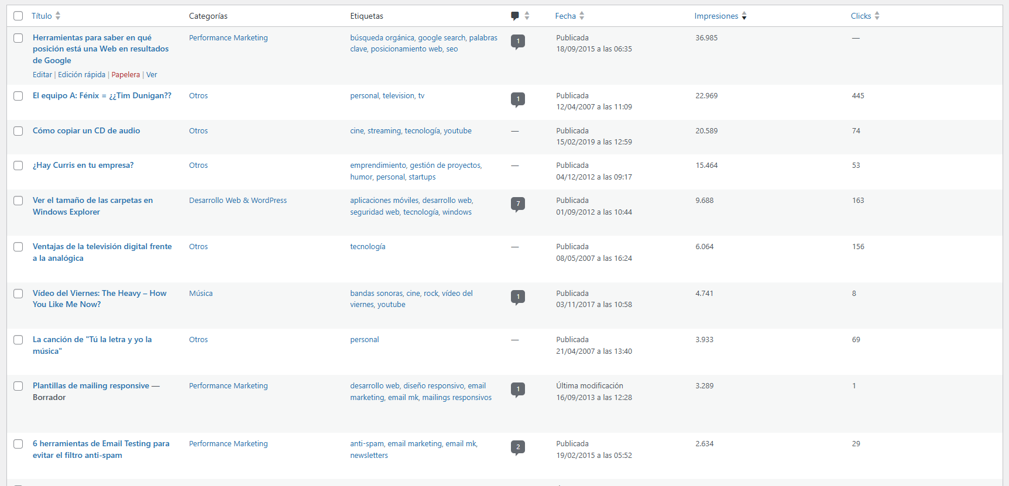
Task: Open Edición rápida for the Herramientas post
Action: [x=81, y=75]
